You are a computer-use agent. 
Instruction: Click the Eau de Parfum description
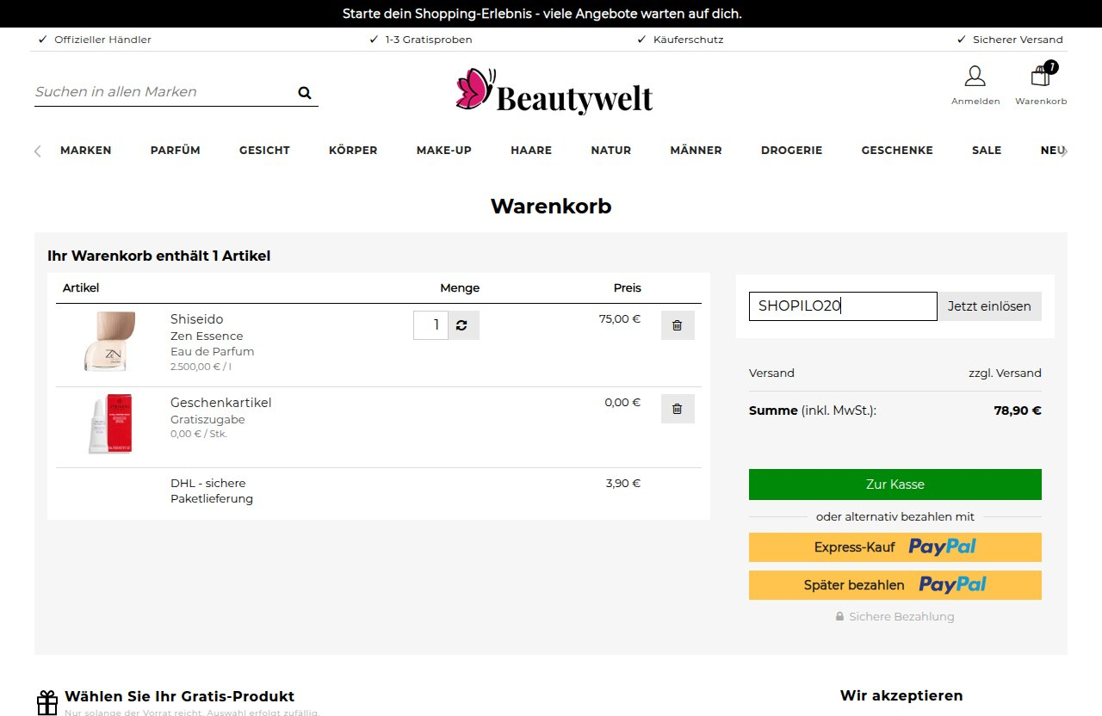(x=213, y=352)
